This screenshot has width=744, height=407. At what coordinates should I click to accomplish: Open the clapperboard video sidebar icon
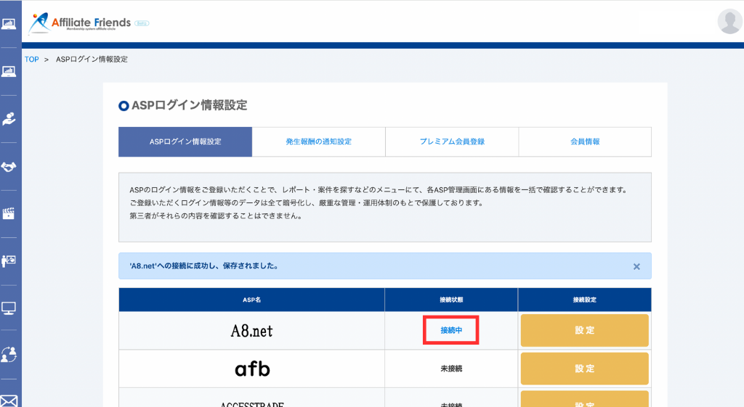point(9,214)
